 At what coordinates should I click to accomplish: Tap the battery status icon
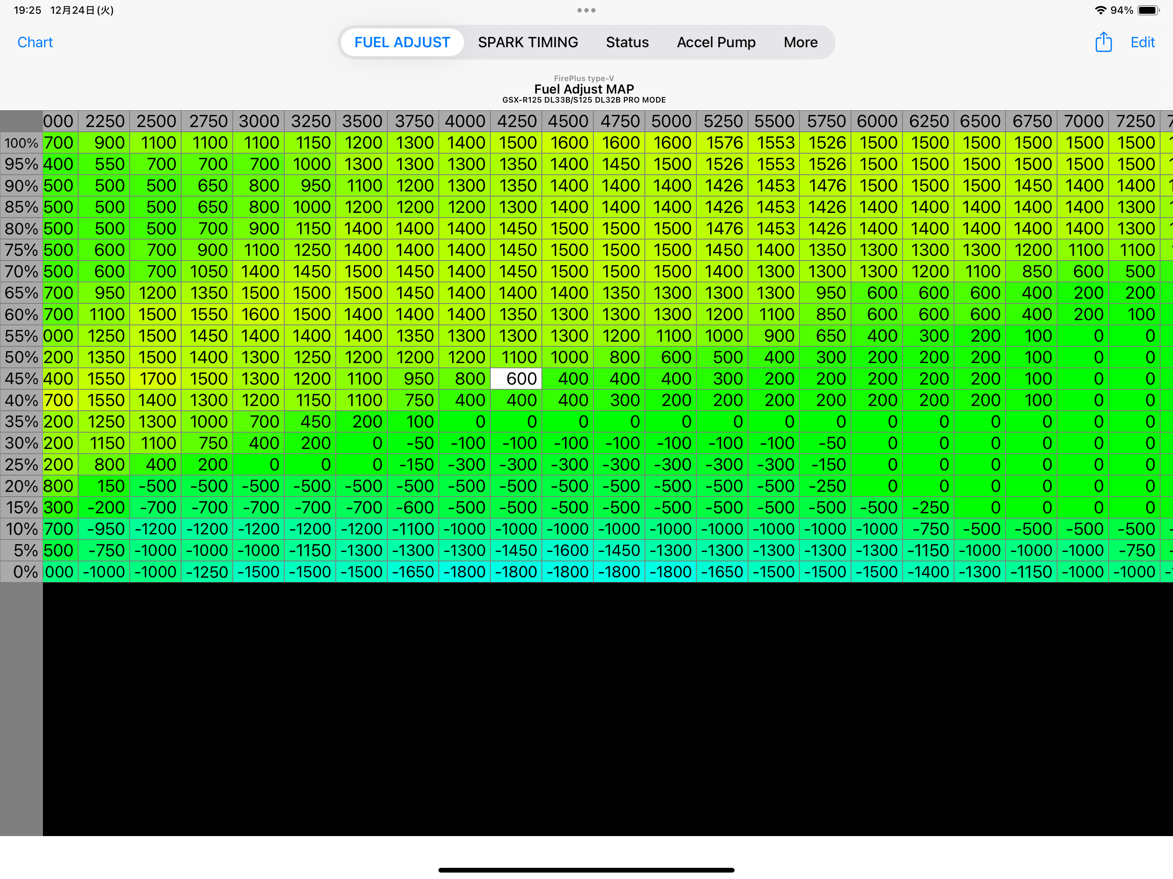[x=1149, y=10]
